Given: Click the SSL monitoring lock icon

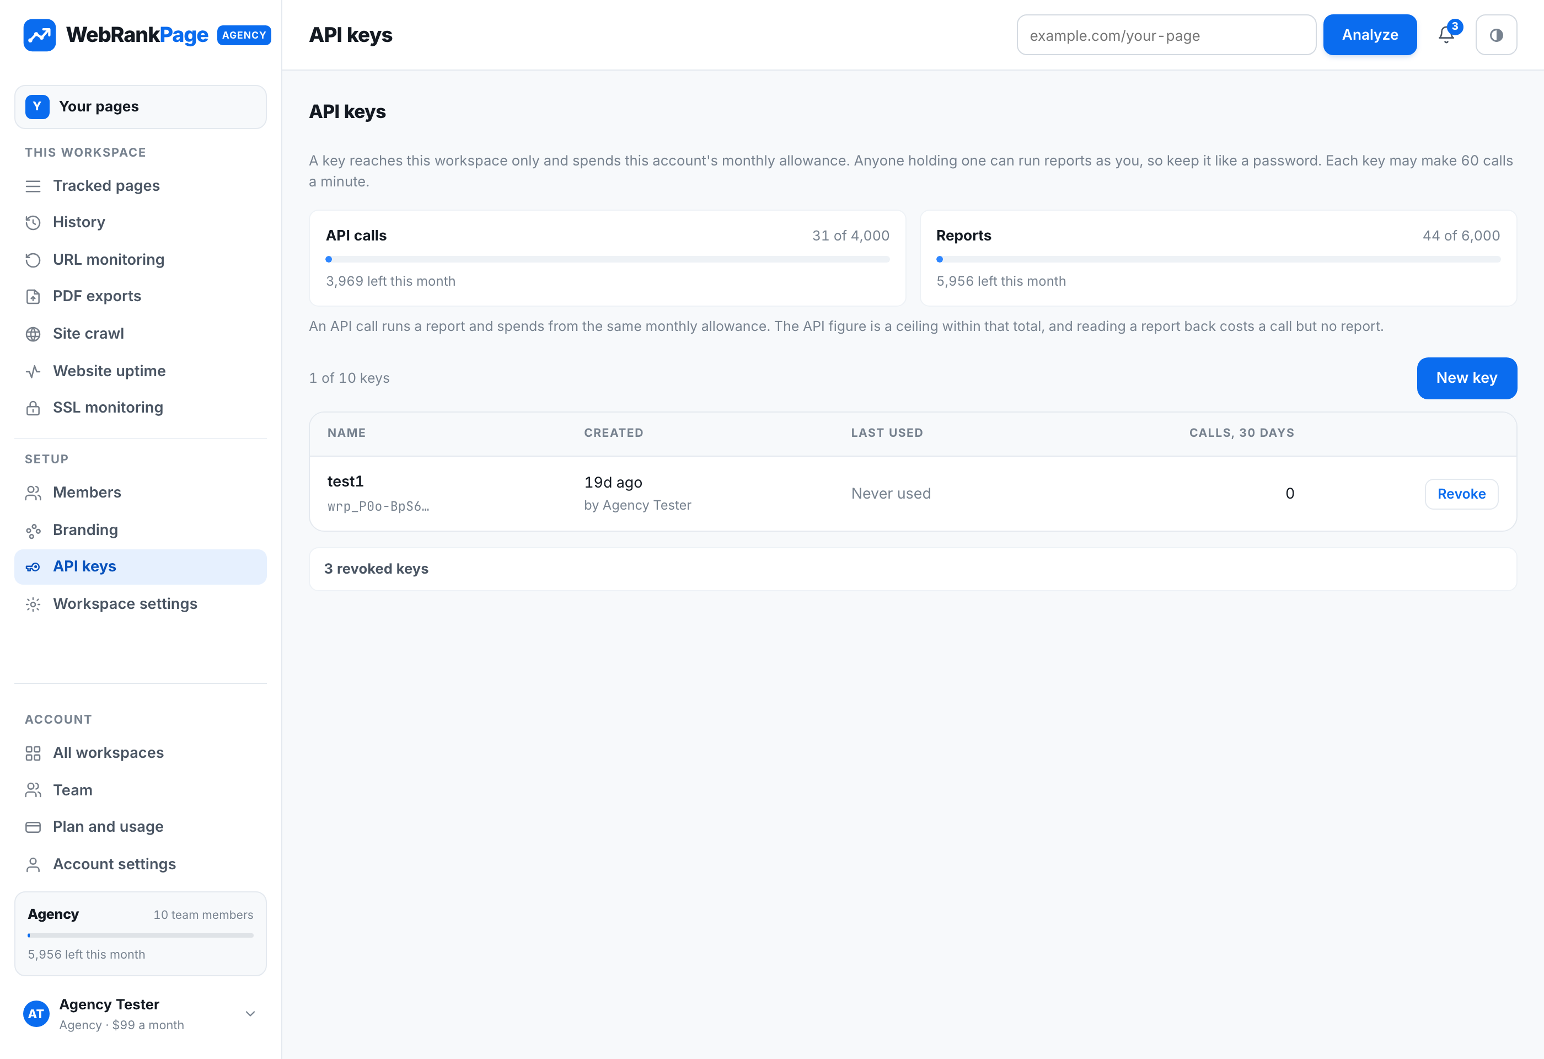Looking at the screenshot, I should [33, 407].
